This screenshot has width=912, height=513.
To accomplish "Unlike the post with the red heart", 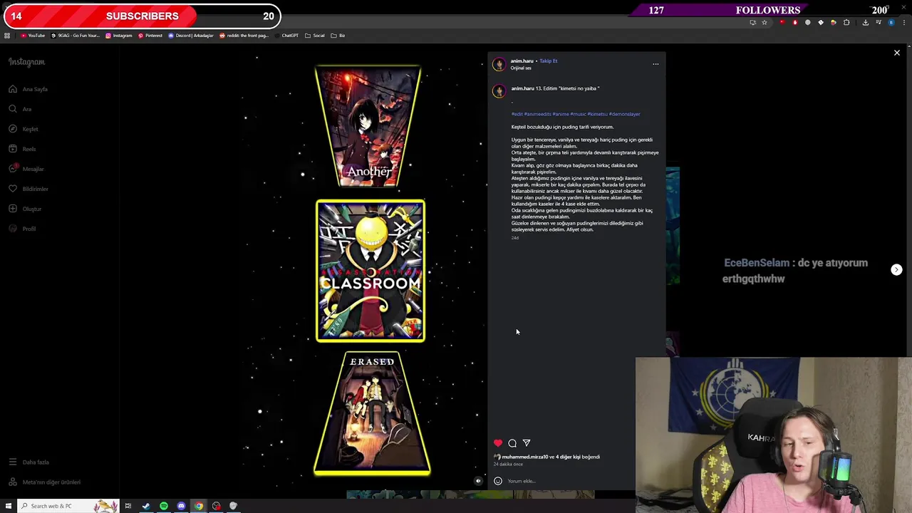I will pyautogui.click(x=498, y=443).
